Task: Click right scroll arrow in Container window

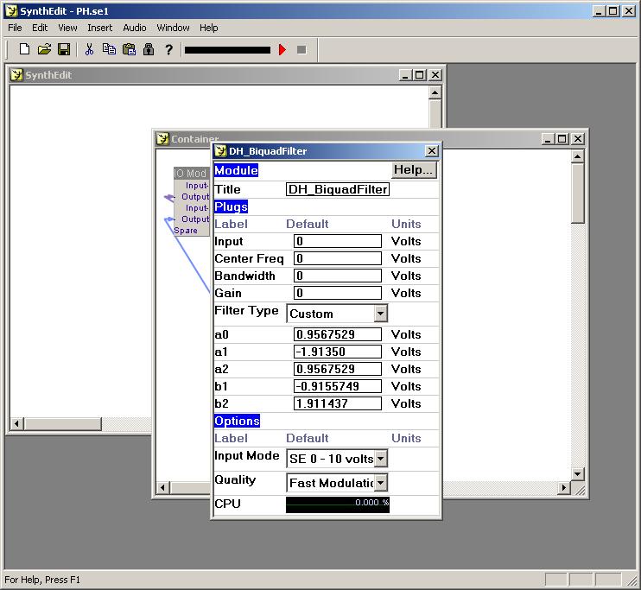Action: (564, 487)
